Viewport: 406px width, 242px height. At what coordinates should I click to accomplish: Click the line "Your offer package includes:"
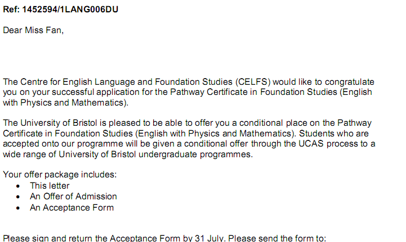[x=60, y=175]
